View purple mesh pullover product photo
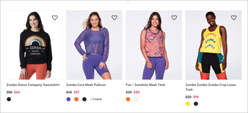 94,45
